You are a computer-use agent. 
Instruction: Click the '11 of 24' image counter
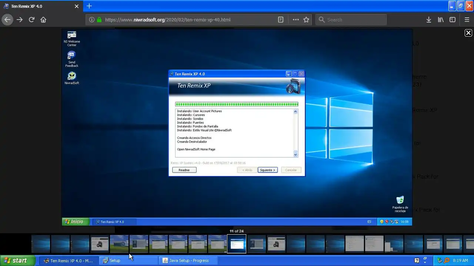237,231
